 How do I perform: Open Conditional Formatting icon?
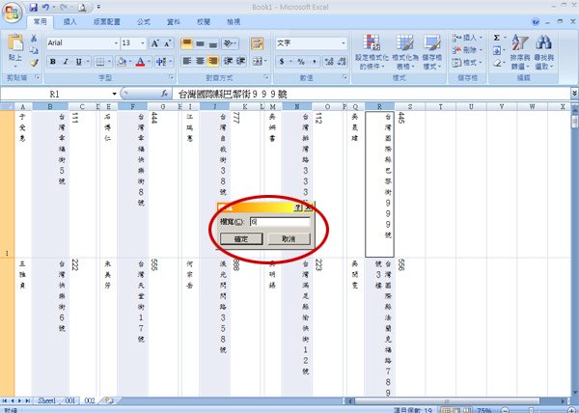click(372, 42)
